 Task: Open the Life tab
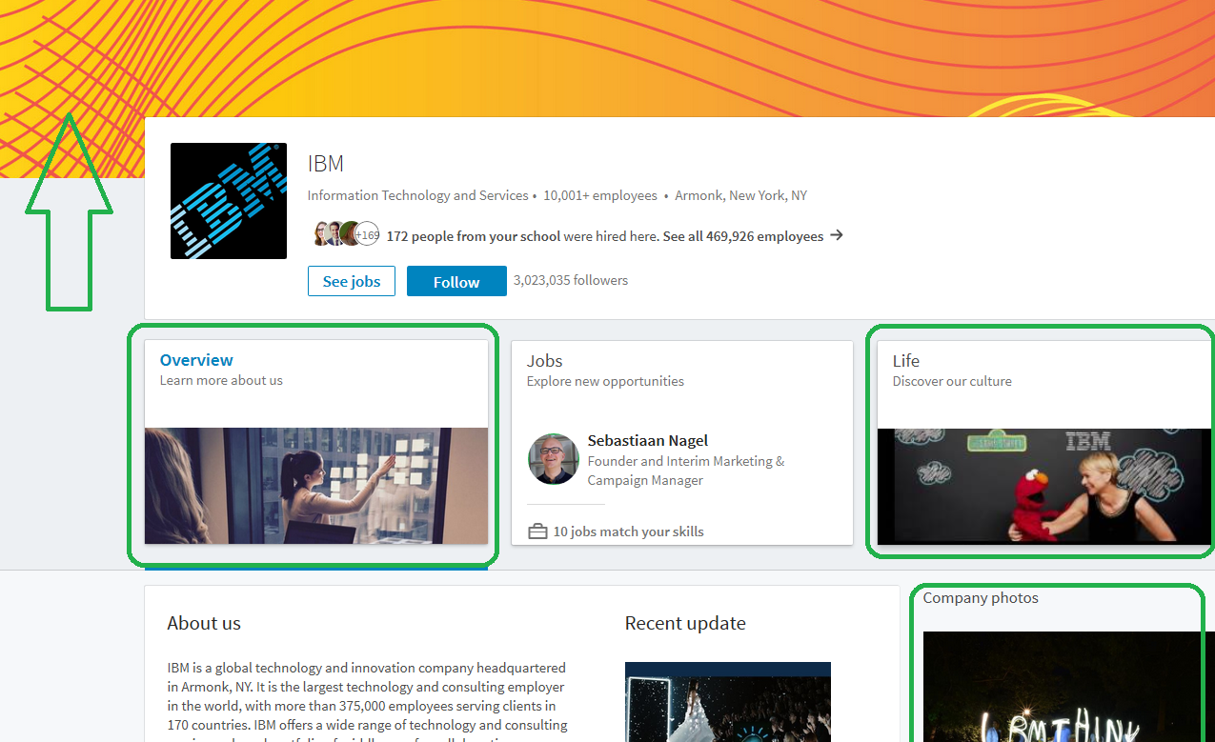pyautogui.click(x=906, y=361)
